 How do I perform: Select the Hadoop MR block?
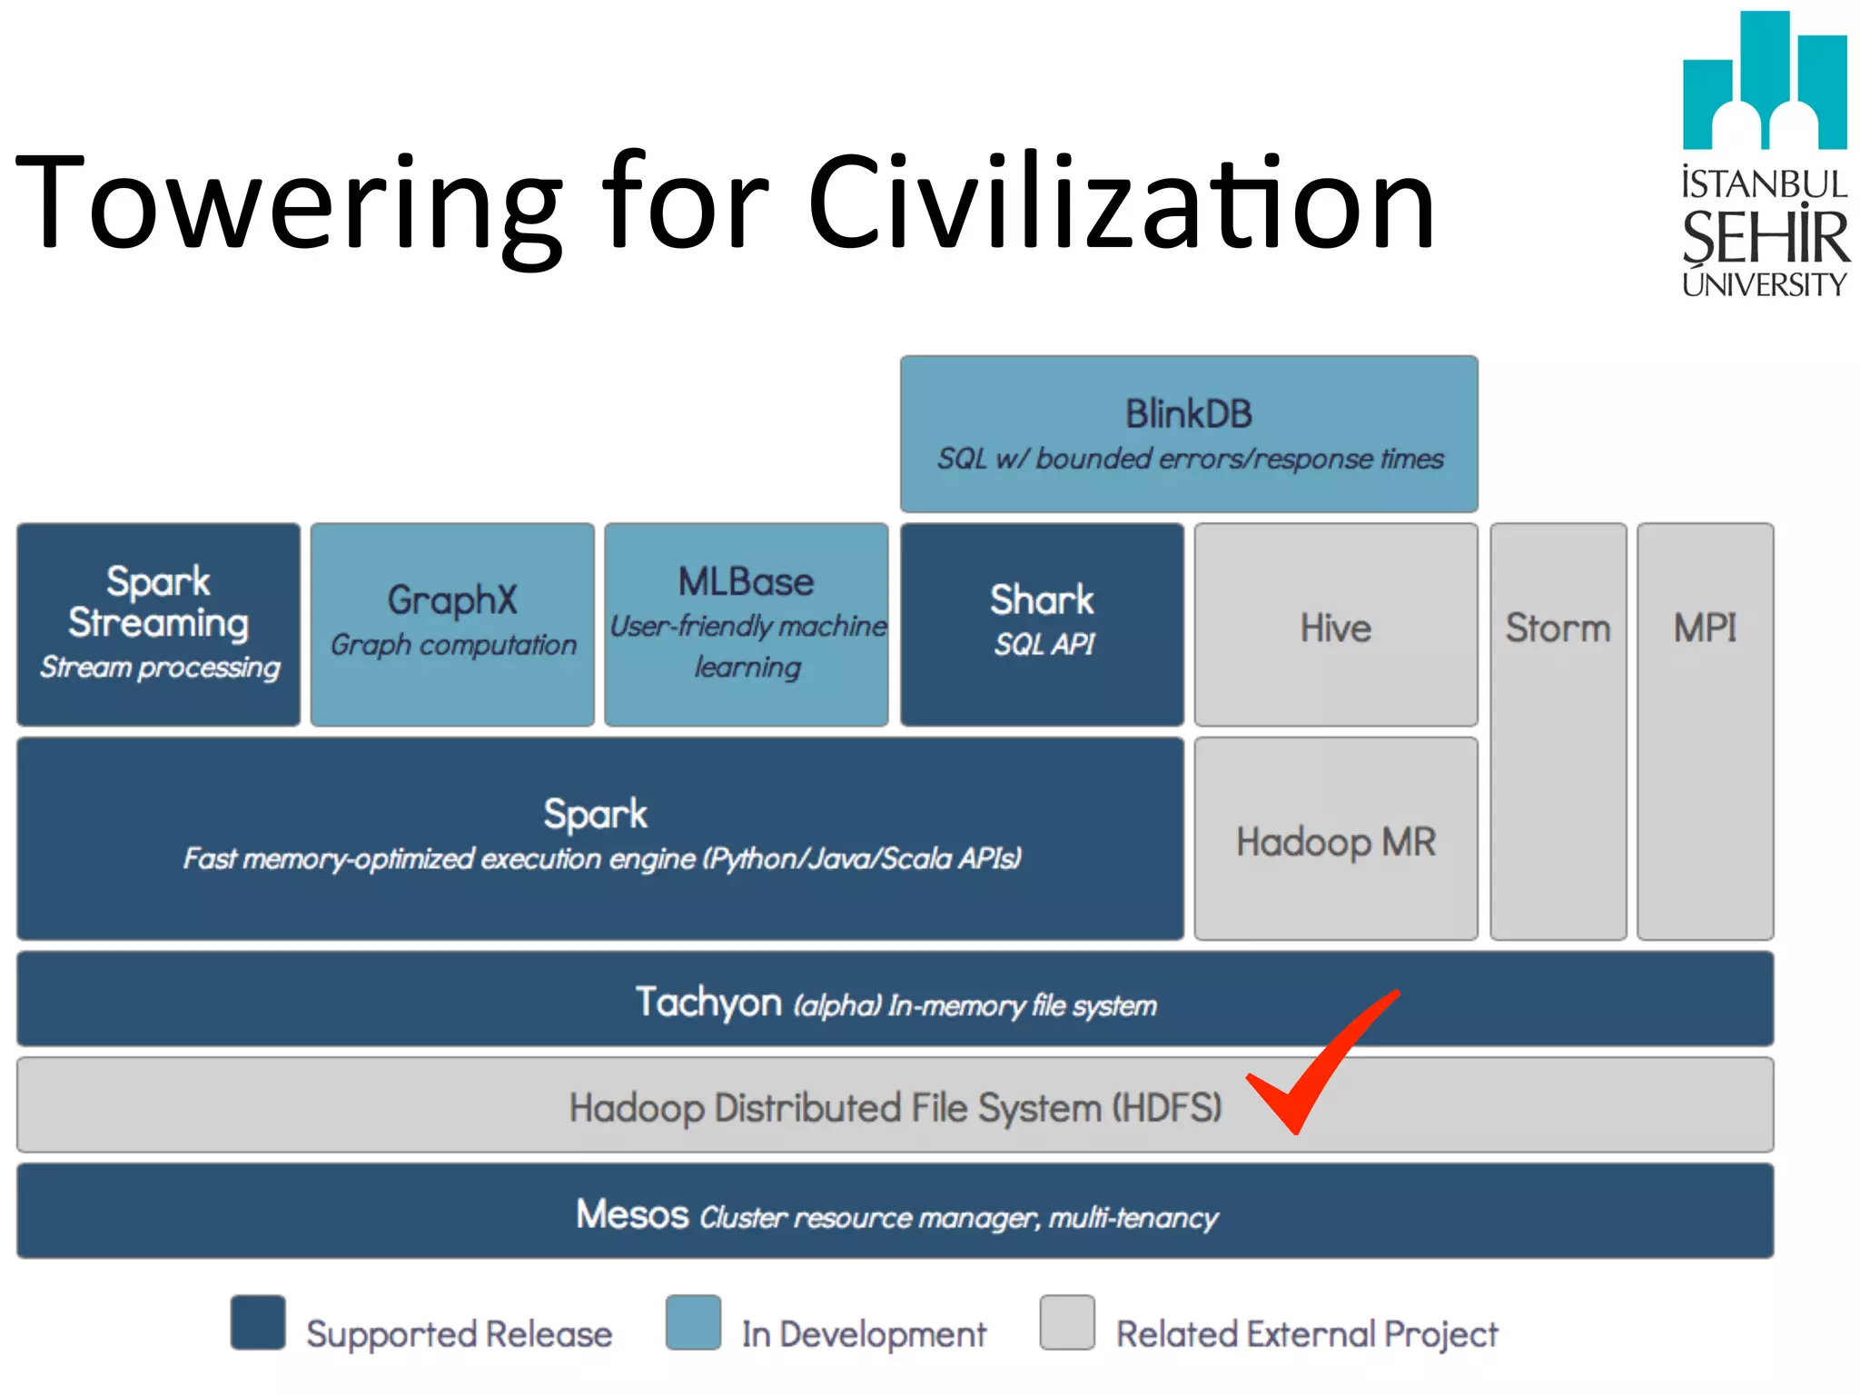(1335, 839)
